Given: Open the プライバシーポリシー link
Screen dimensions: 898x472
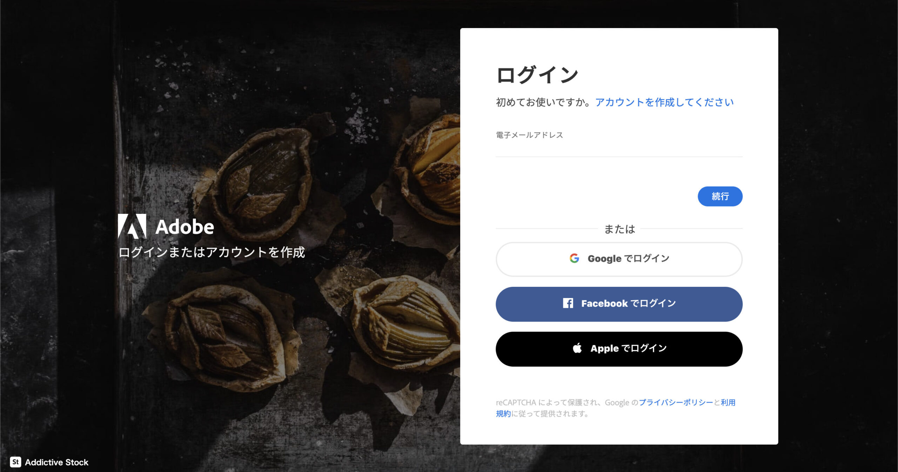Looking at the screenshot, I should [x=676, y=402].
